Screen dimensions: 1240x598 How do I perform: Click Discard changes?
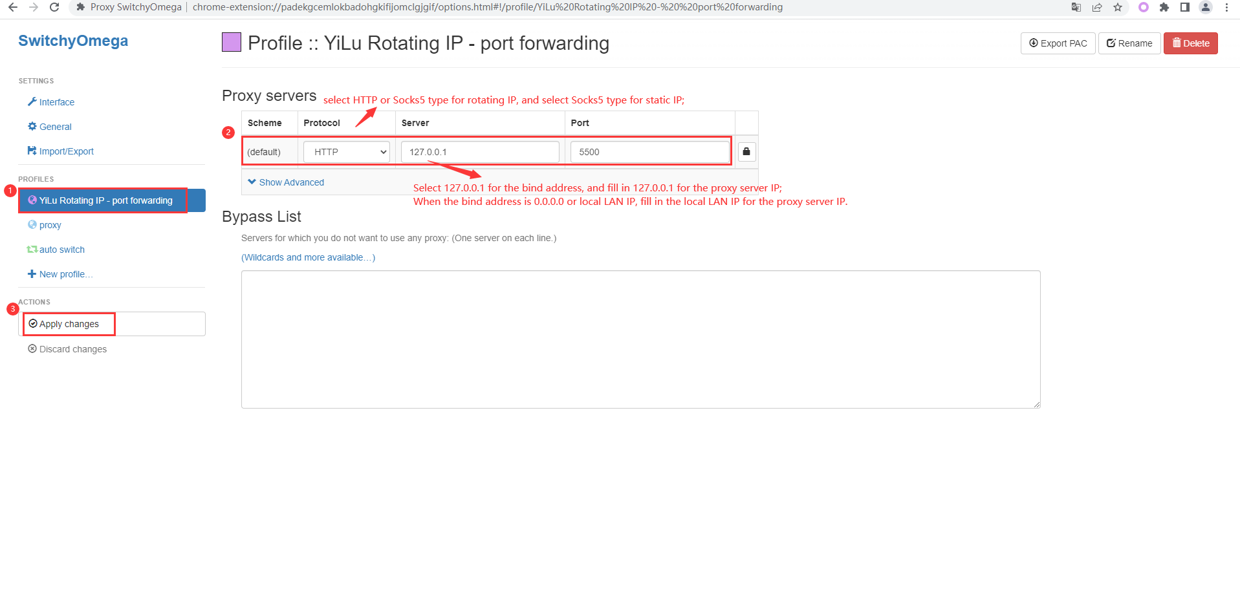(67, 349)
